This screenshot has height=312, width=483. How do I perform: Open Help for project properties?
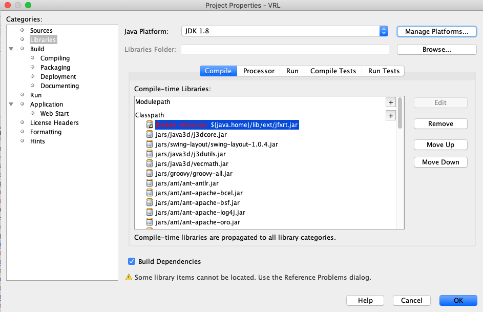[x=365, y=300]
